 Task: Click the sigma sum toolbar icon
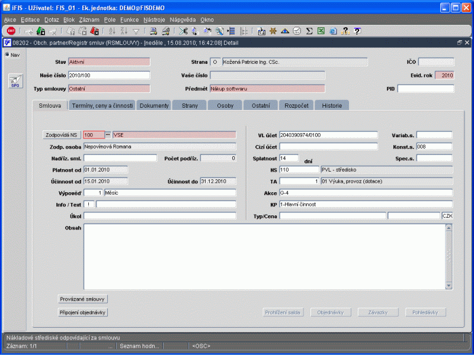(309, 31)
